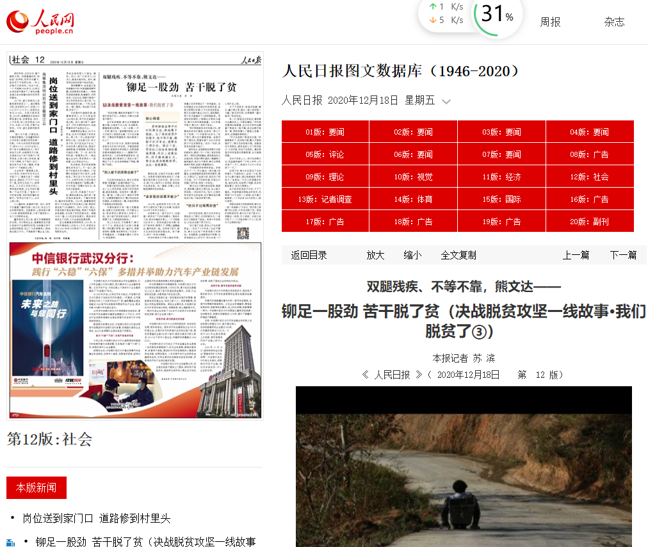648x547 pixels.
Task: Go to 下一篇 article
Action: click(623, 255)
